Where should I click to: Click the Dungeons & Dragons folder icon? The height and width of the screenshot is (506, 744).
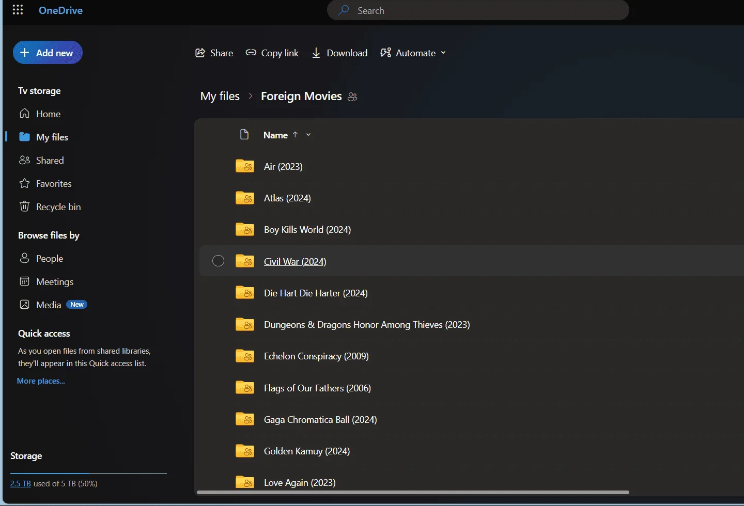[x=245, y=324]
